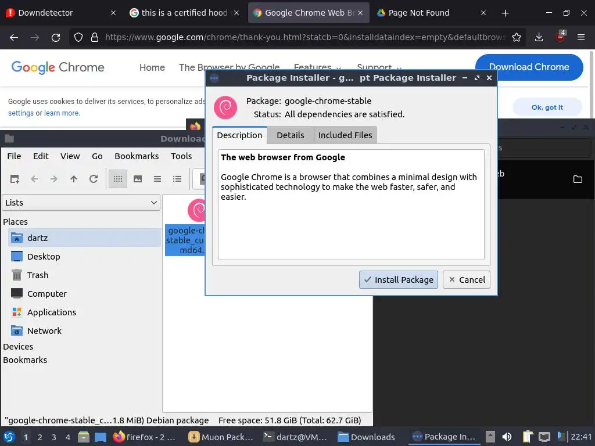Go up to parent folder in file manager
This screenshot has width=595, height=446.
[x=74, y=179]
